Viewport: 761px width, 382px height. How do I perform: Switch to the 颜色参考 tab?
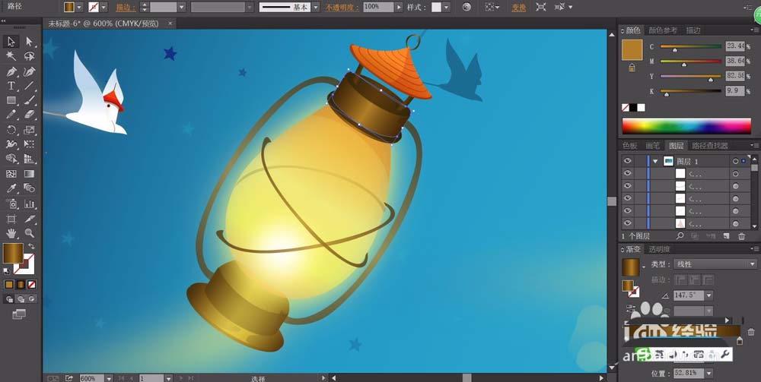(663, 30)
